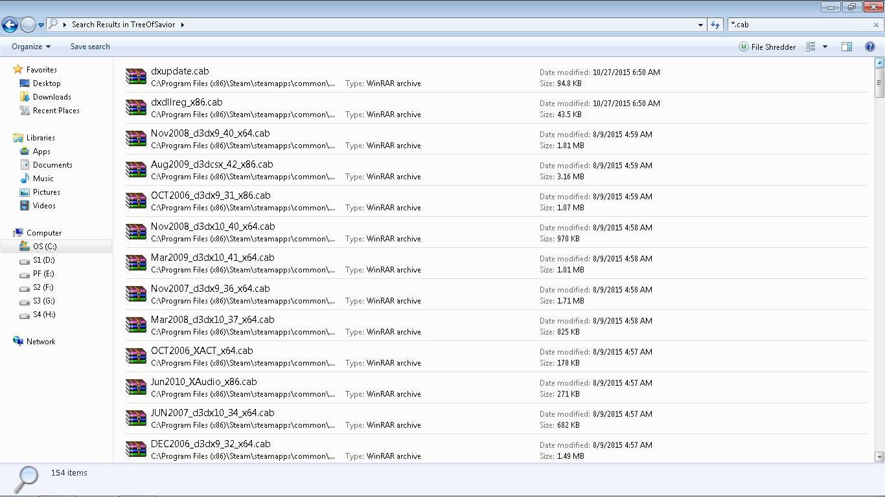This screenshot has height=497, width=885.
Task: Toggle the preview pane button
Action: coord(846,47)
